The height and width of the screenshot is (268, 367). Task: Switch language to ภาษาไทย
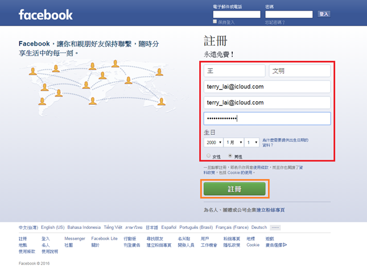coord(134,227)
